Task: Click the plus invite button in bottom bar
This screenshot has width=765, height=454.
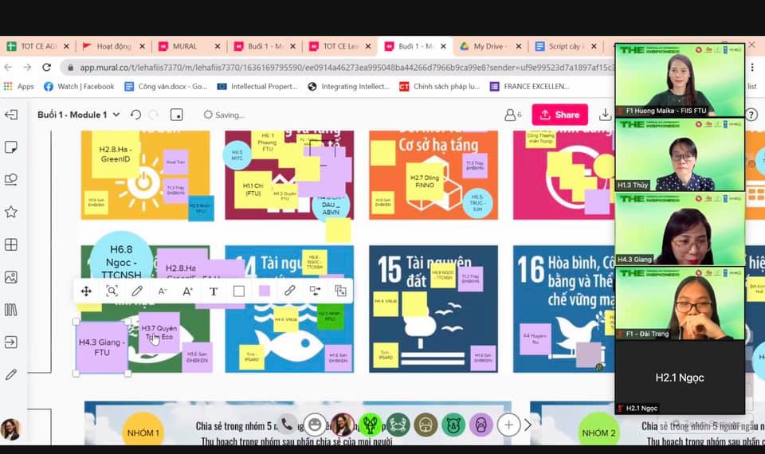Action: pyautogui.click(x=508, y=425)
